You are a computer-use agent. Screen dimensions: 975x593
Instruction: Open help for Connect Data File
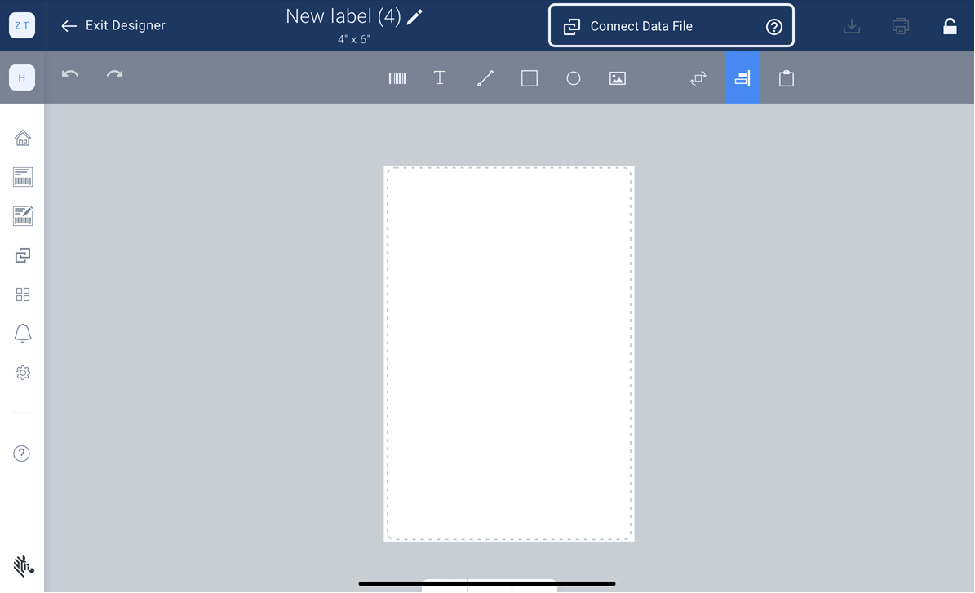[x=773, y=25]
